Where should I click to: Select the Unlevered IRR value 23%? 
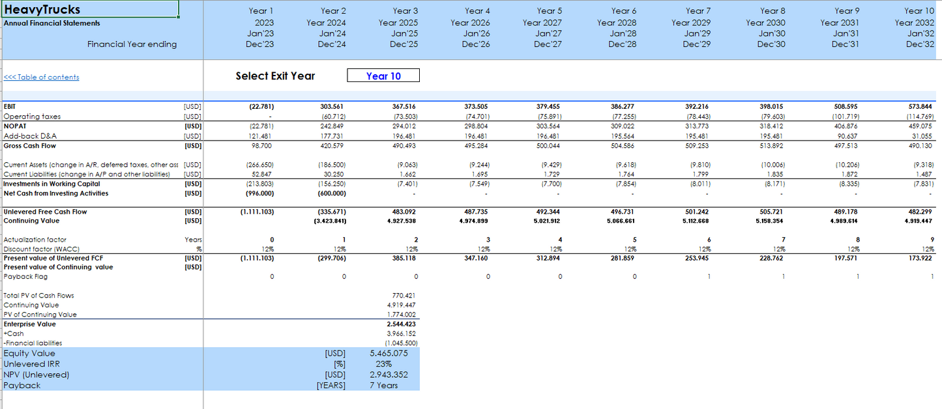point(383,364)
